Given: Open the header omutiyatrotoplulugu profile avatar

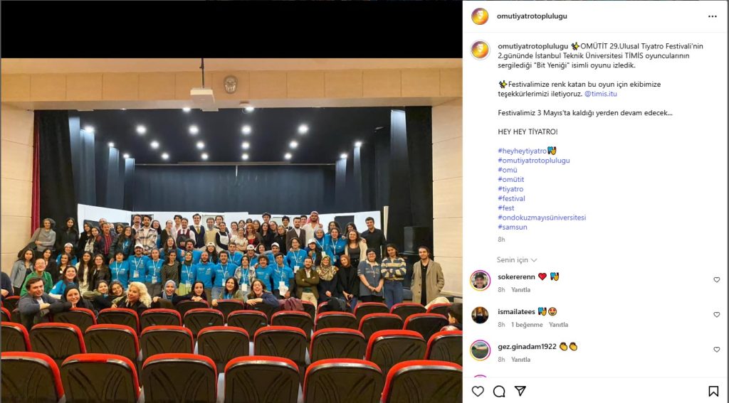Looking at the screenshot, I should pos(480,16).
